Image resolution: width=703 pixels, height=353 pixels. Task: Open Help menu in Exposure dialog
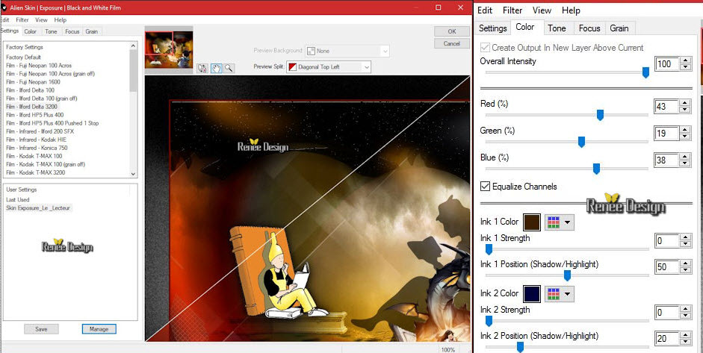click(x=61, y=20)
